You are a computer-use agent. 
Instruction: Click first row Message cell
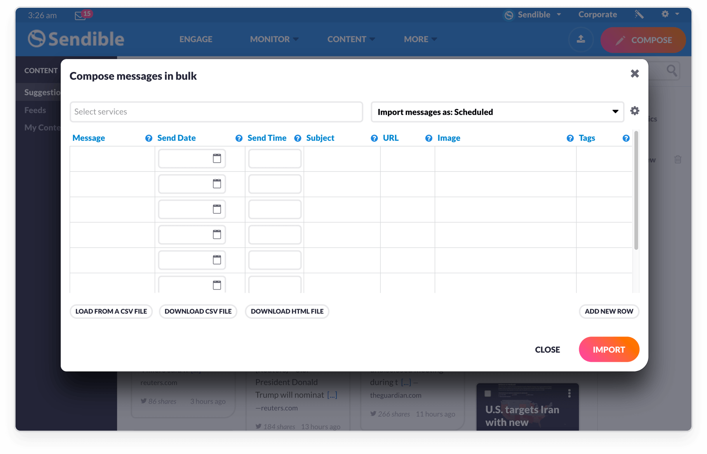click(112, 159)
